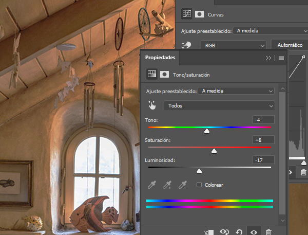Viewport: 308px width, 235px height.
Task: Click the Propiedades vertical scrollbar thumb
Action: [x=282, y=153]
